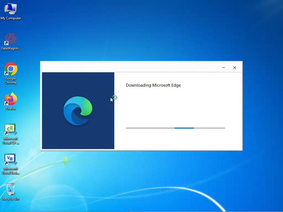Click the 'Downloading Microsoft Edge' text

(x=153, y=85)
